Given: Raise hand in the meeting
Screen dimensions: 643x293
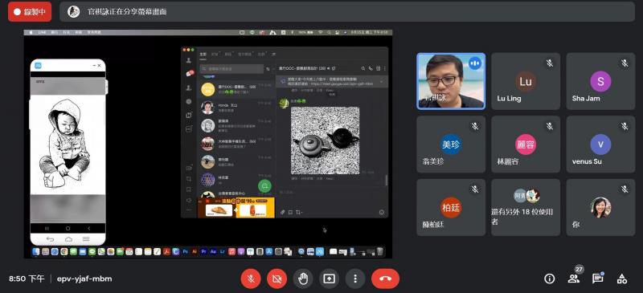Looking at the screenshot, I should pyautogui.click(x=303, y=279).
